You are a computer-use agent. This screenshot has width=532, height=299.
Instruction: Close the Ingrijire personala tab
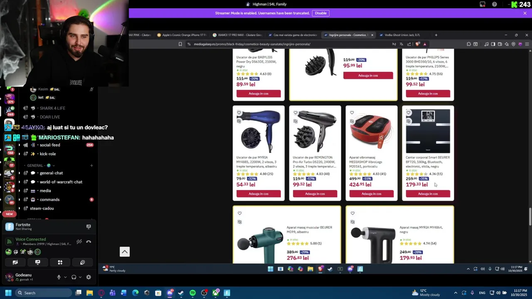pos(372,35)
